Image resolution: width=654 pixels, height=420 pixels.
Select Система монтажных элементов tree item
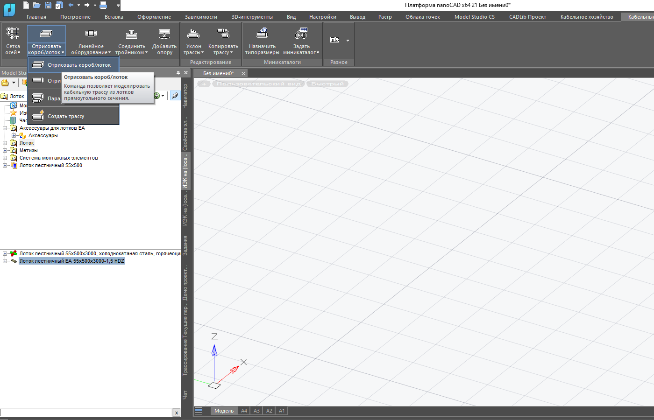[x=59, y=158]
